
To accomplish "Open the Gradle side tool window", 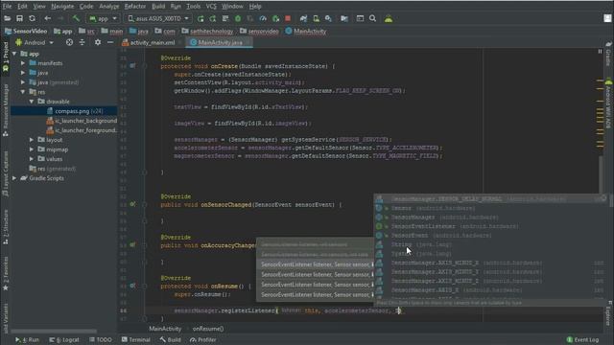I will tap(608, 54).
